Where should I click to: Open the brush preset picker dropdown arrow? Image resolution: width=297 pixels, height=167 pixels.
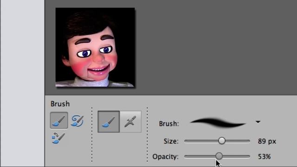point(258,122)
